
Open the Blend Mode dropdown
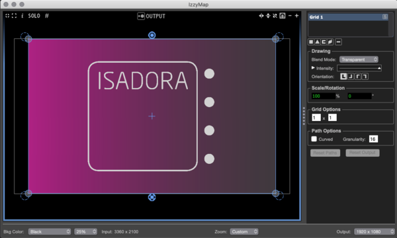tap(359, 59)
